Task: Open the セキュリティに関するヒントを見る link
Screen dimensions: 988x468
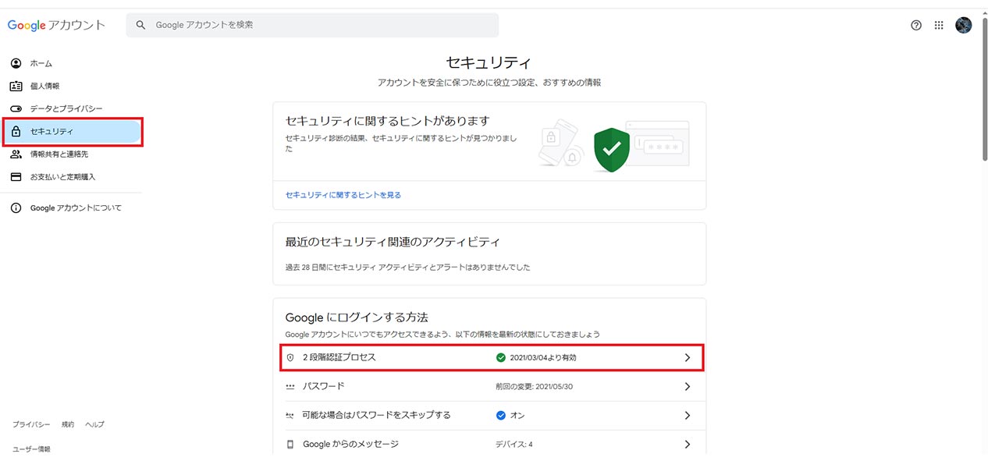Action: (343, 195)
